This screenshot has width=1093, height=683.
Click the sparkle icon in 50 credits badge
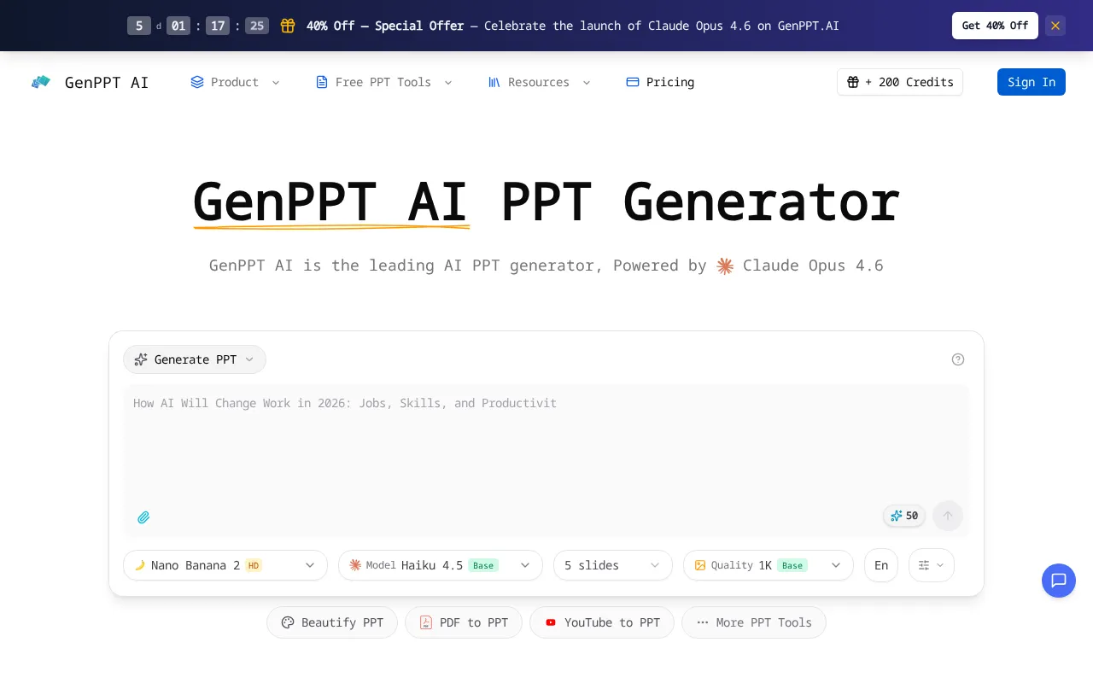(x=897, y=516)
